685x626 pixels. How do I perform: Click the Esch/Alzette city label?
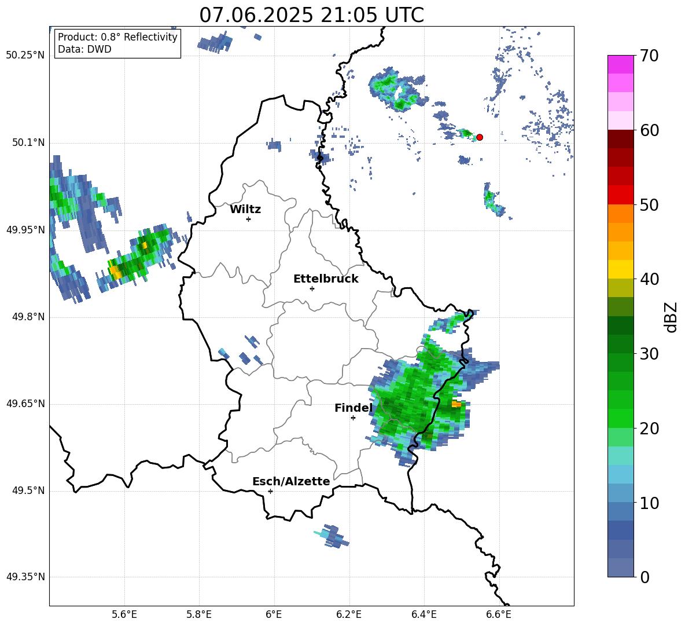click(291, 481)
